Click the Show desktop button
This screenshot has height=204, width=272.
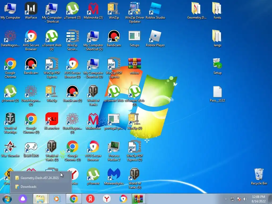(x=270, y=199)
